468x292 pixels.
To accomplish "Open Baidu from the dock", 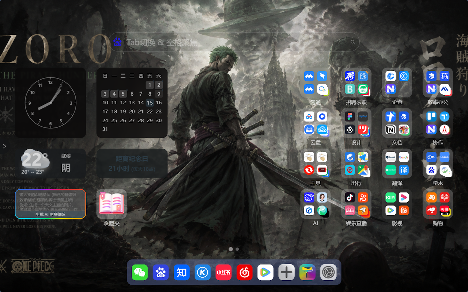I will pos(161,272).
